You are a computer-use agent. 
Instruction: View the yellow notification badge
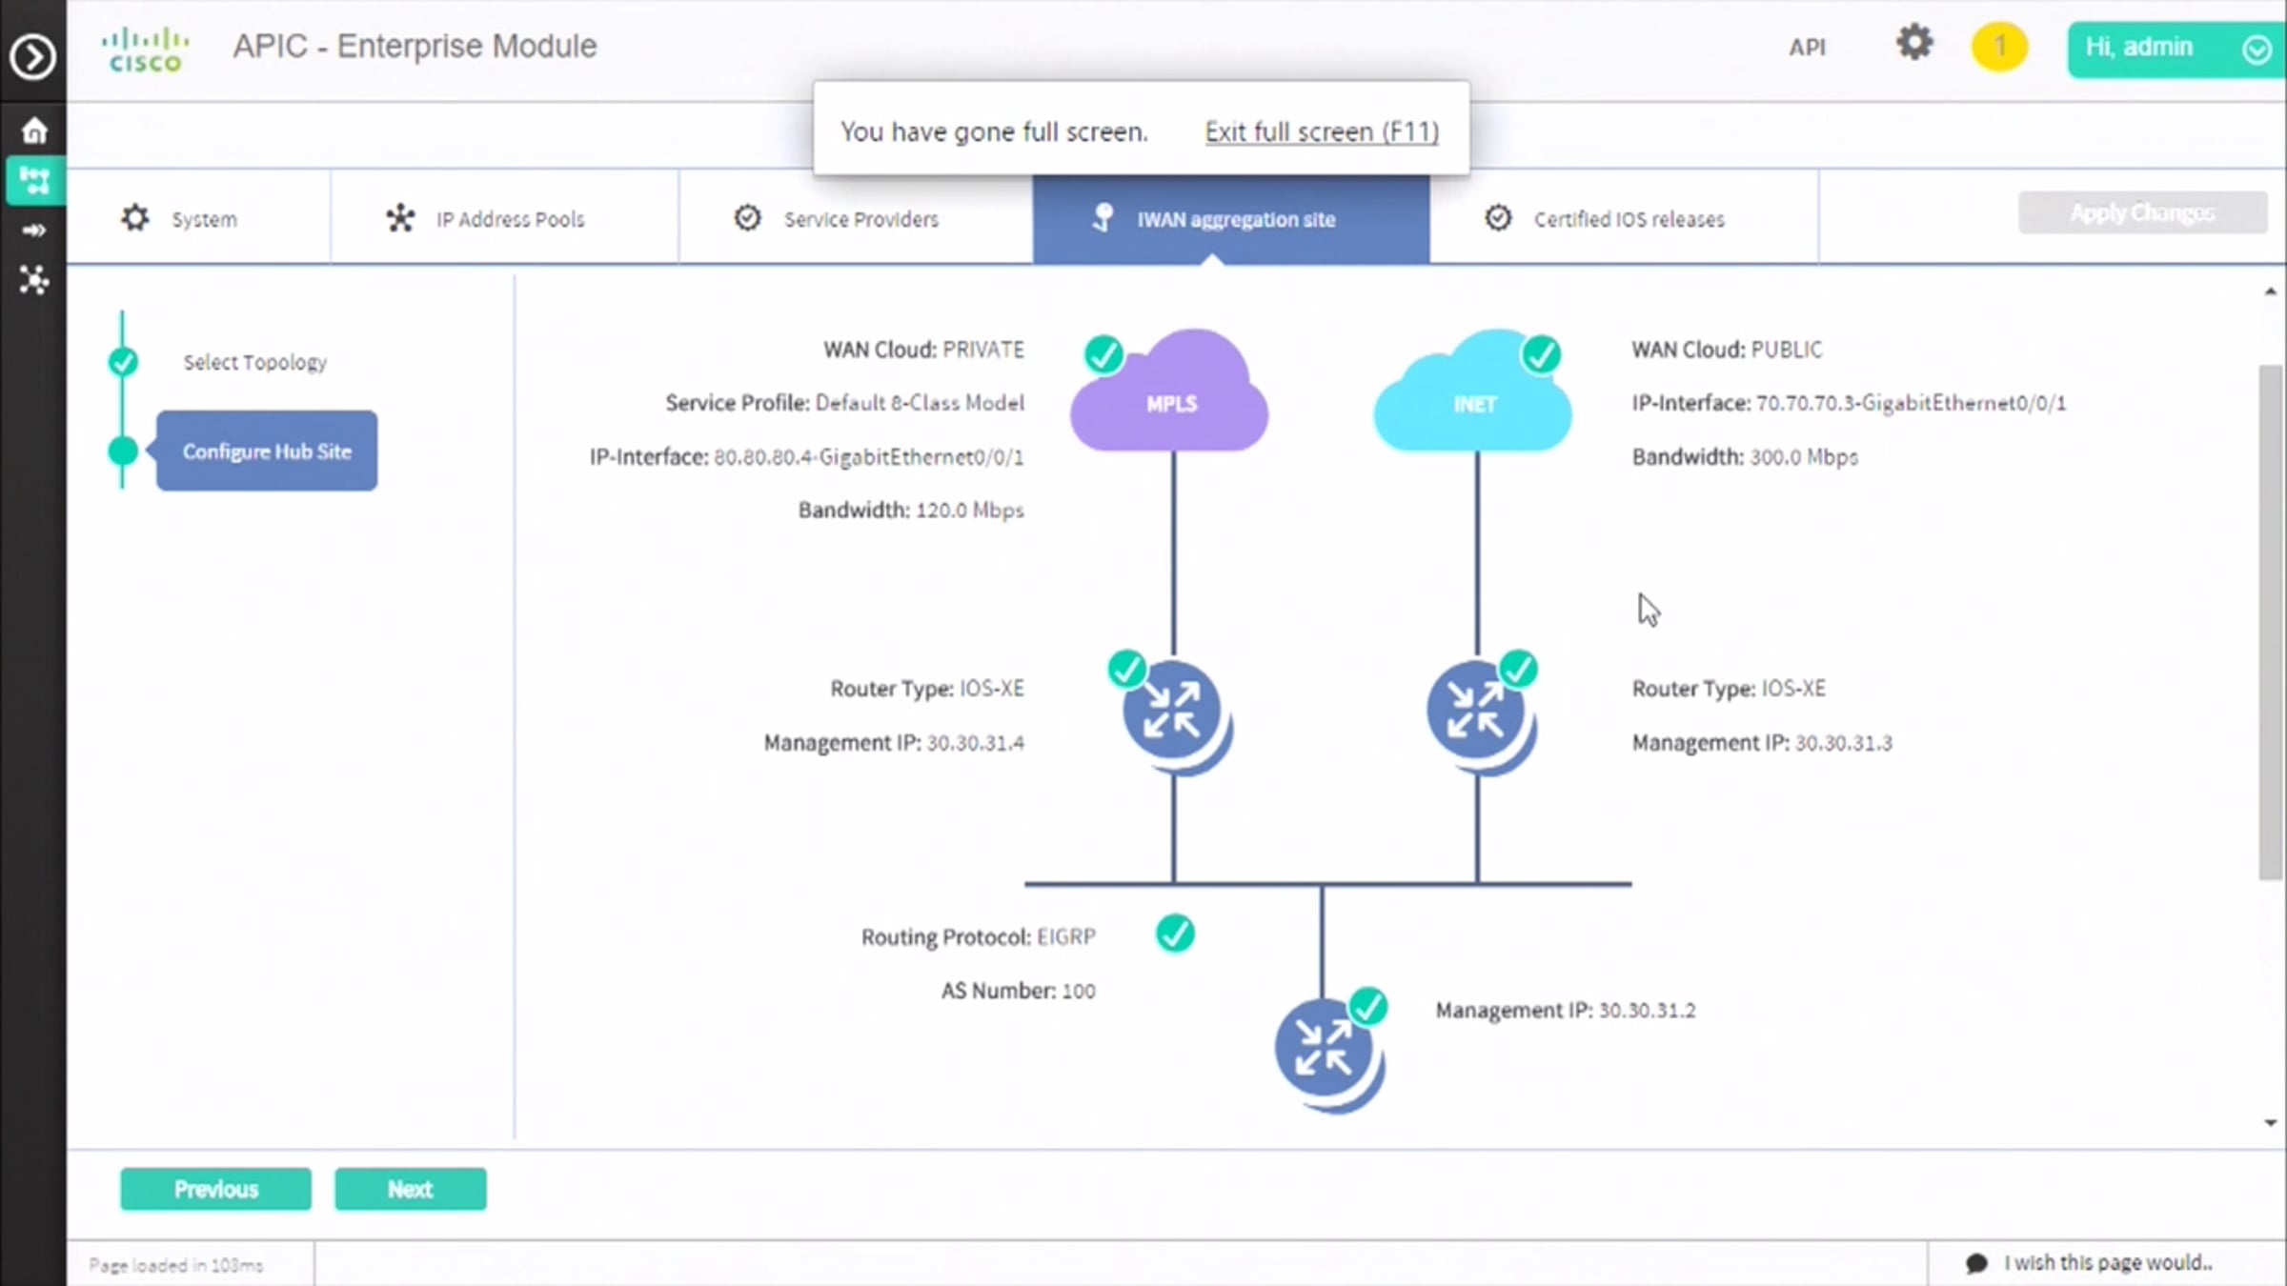click(x=1999, y=47)
